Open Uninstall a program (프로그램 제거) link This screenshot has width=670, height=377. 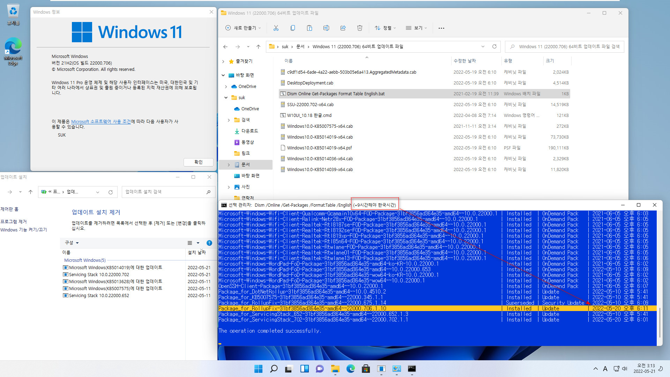click(x=14, y=222)
